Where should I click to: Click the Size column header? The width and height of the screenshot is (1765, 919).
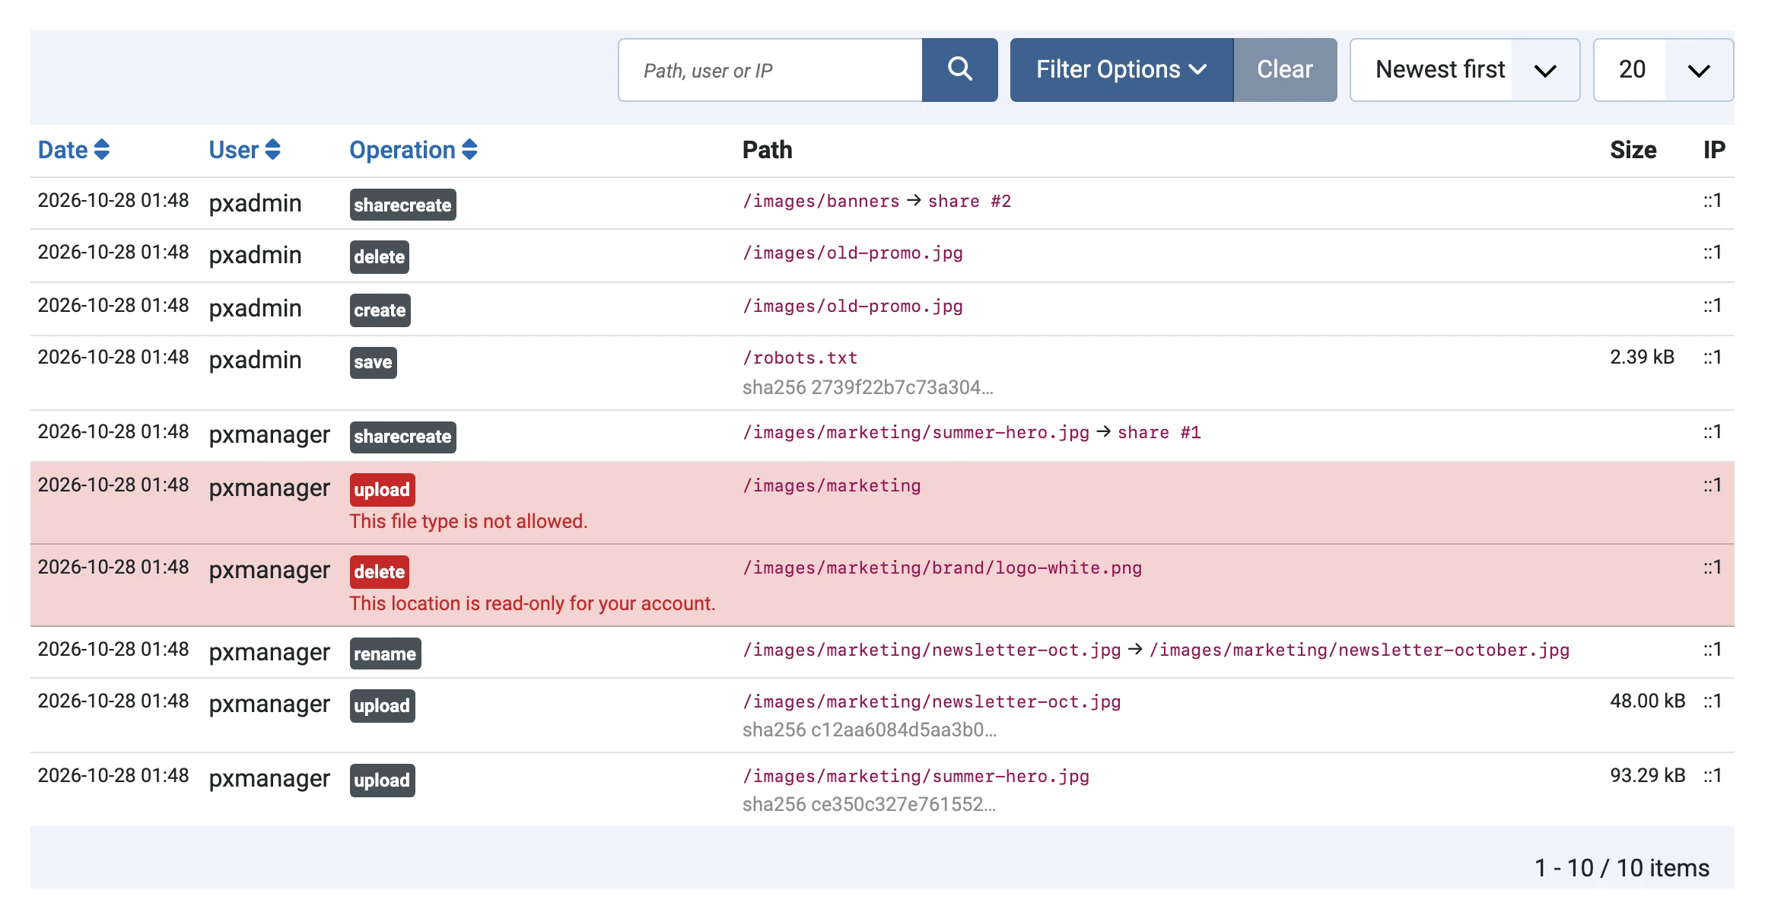[1633, 150]
